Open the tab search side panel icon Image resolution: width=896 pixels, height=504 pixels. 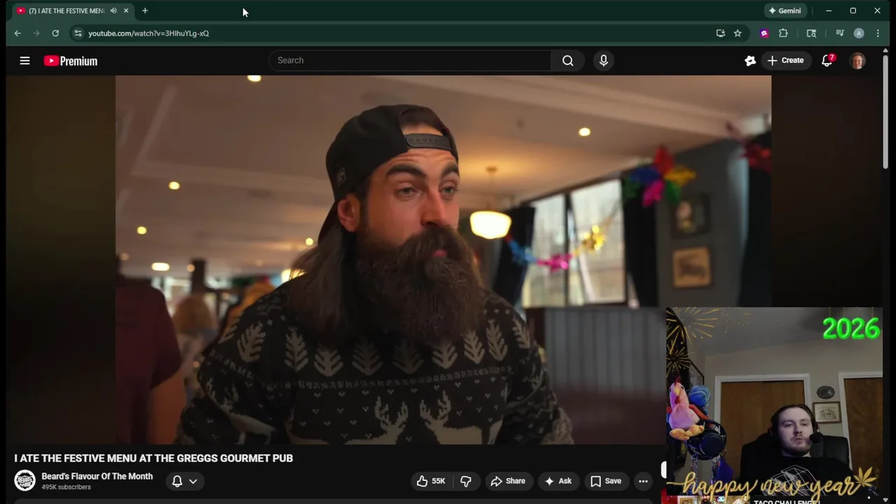pyautogui.click(x=811, y=33)
